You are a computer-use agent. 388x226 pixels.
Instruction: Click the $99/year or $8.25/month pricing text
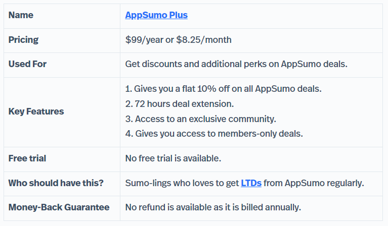[178, 40]
